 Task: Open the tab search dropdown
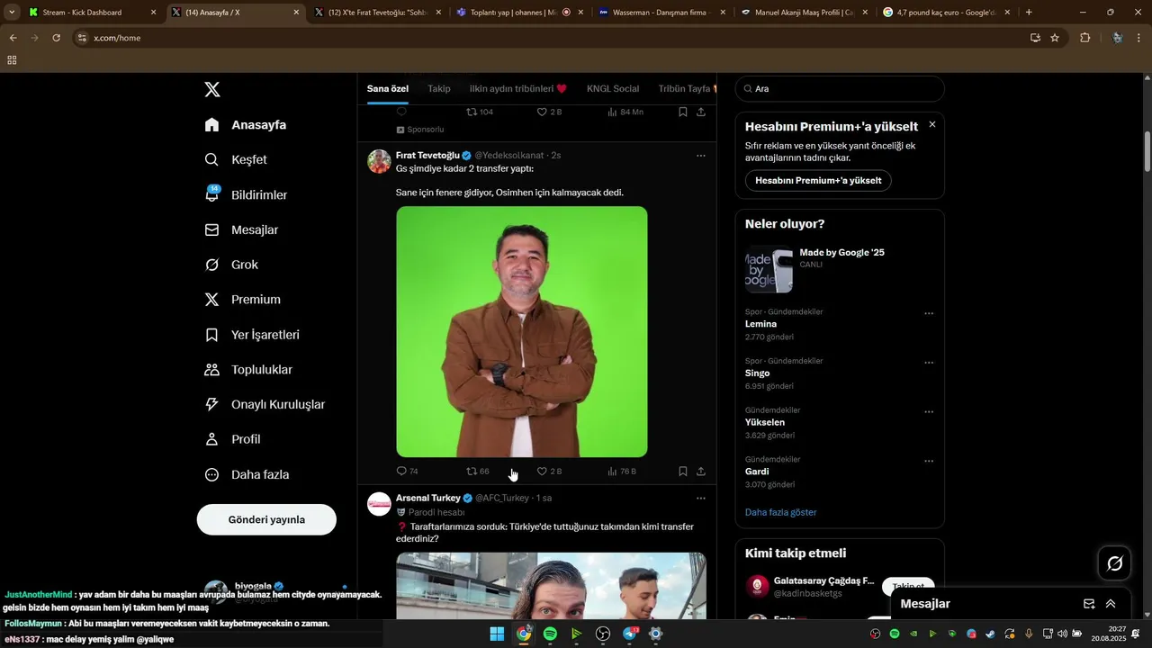point(12,13)
